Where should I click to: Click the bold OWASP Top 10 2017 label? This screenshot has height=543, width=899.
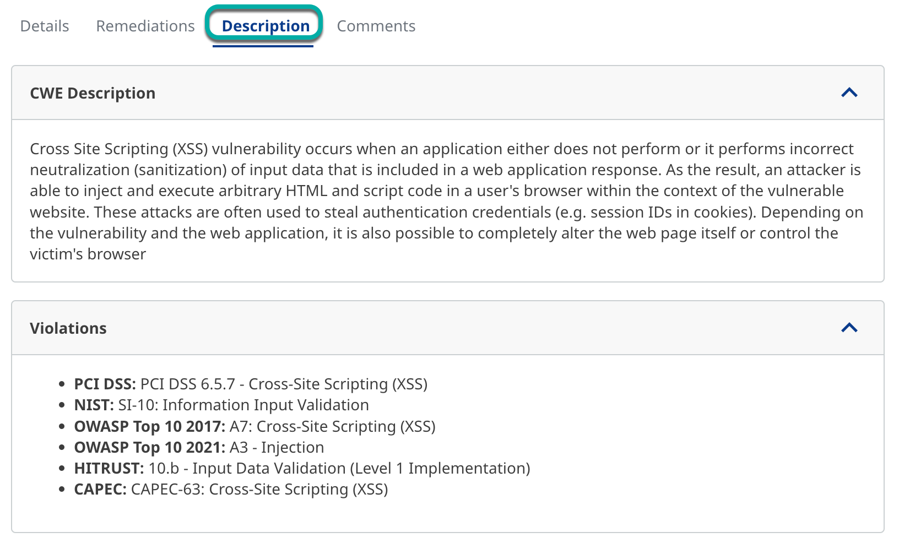(149, 426)
